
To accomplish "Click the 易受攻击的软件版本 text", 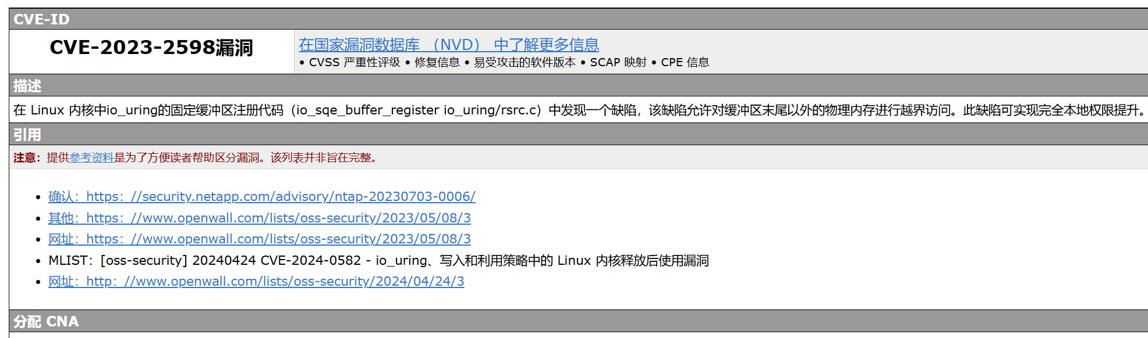I will (x=525, y=62).
